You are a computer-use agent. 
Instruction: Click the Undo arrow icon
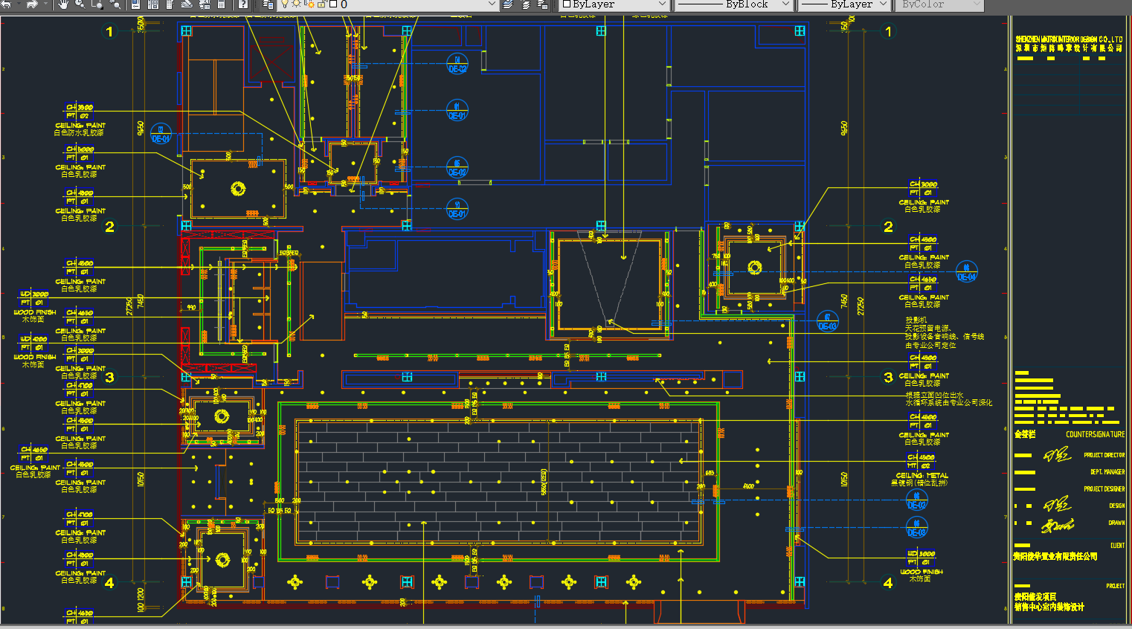coord(6,4)
